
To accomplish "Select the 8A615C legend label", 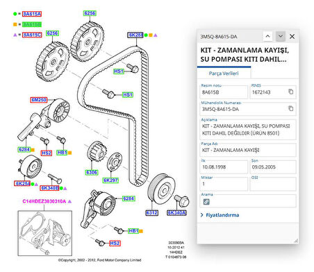I will point(32,35).
